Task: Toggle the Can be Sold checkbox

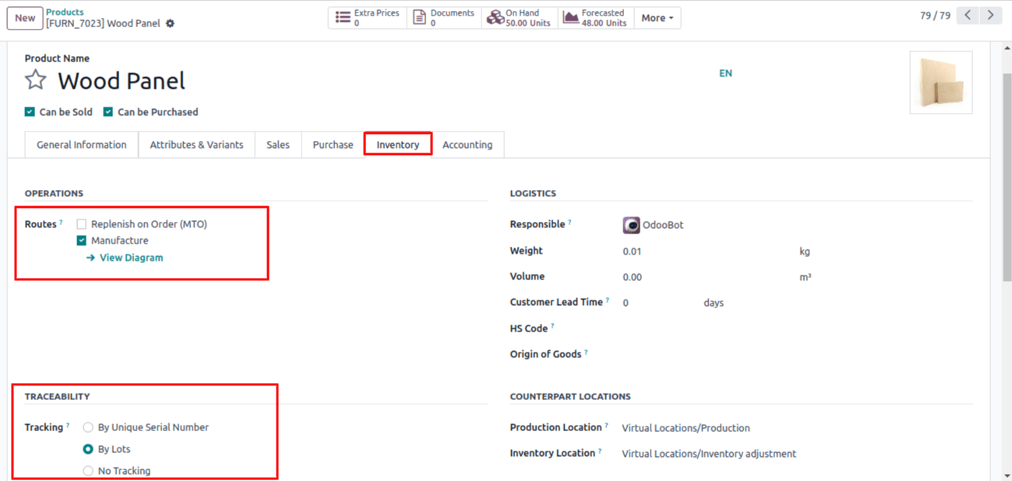Action: pyautogui.click(x=30, y=112)
